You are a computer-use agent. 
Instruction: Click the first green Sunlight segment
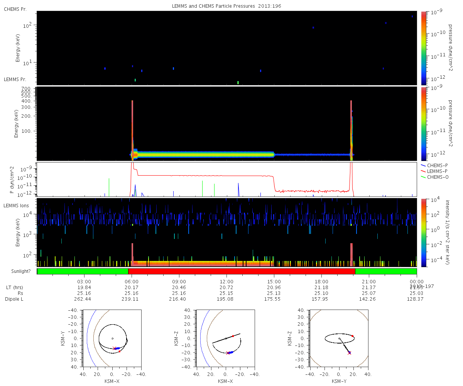83,271
